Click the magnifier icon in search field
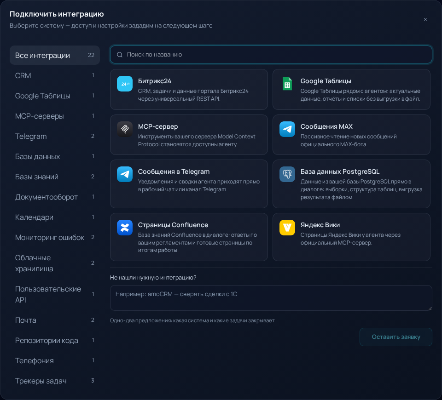This screenshot has height=400, width=442. (120, 55)
